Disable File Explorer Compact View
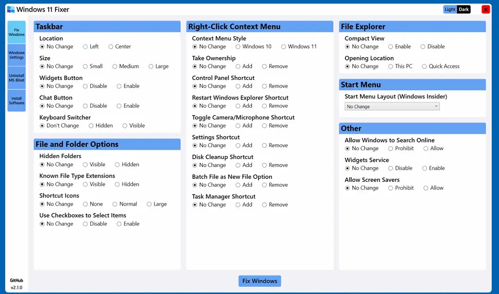 (x=433, y=46)
